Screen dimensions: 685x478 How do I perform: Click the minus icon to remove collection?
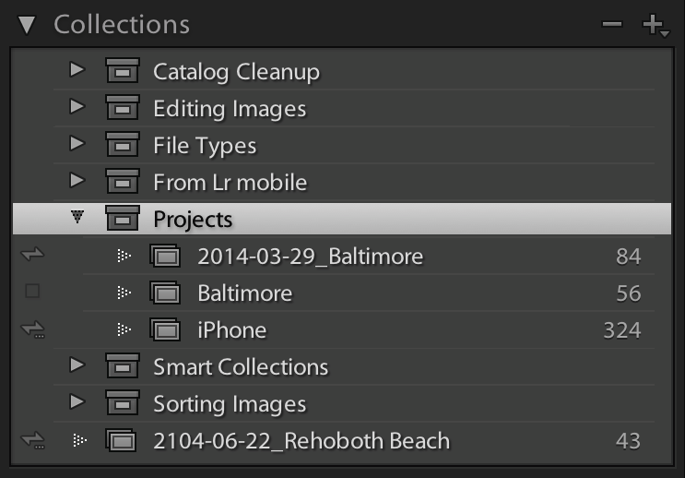pos(612,25)
